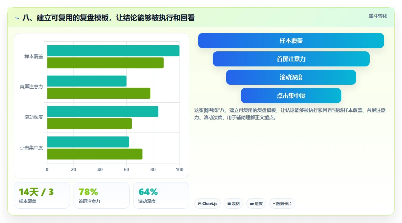Click the 40 tick on the x-axis
Viewport: 402px width, 223px height.
(100, 169)
